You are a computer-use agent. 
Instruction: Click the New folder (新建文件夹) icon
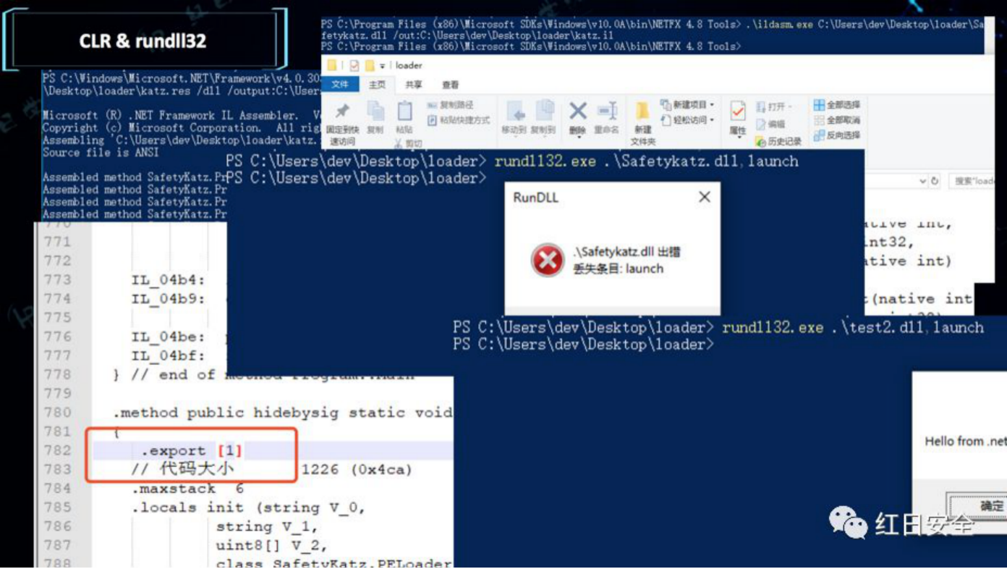pyautogui.click(x=642, y=111)
